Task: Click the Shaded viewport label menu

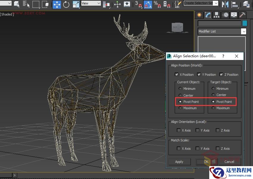Action: coord(7,14)
